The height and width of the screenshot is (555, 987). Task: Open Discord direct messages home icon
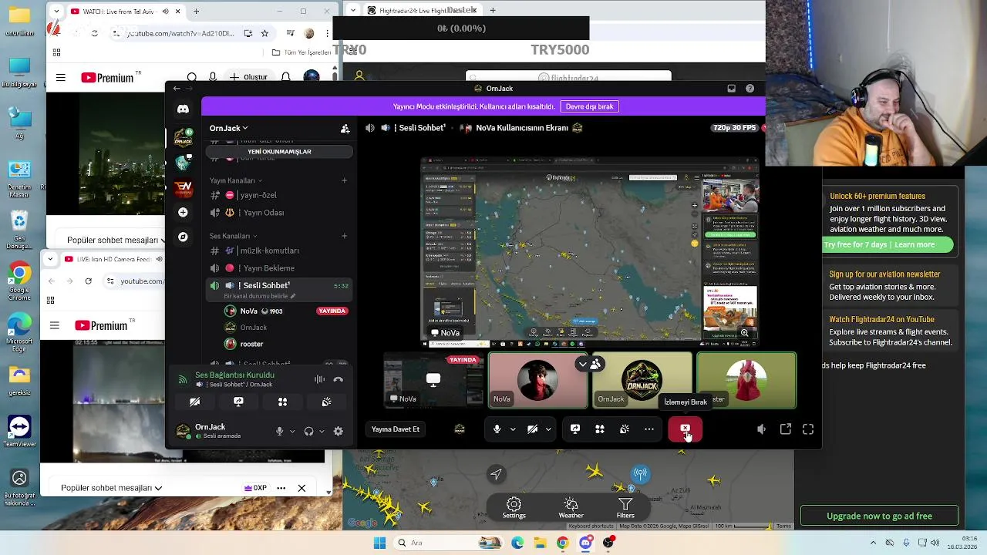click(183, 109)
